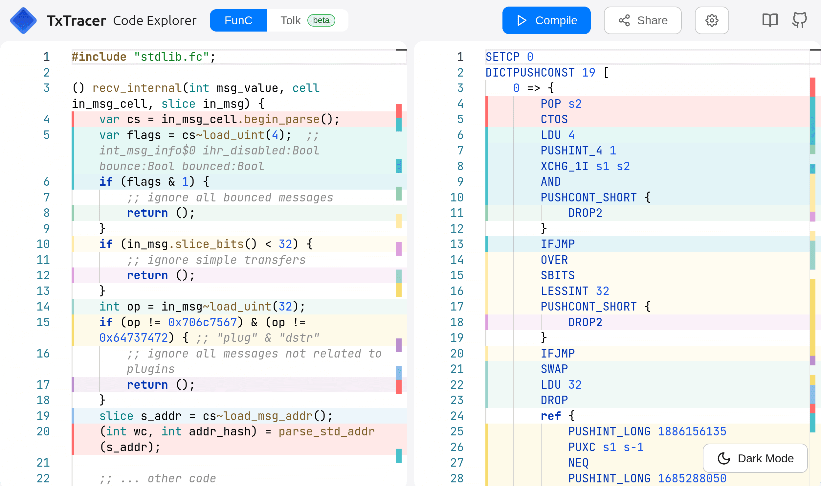Click the assembly pane minimap scrollbar
821x486 pixels.
point(815,267)
